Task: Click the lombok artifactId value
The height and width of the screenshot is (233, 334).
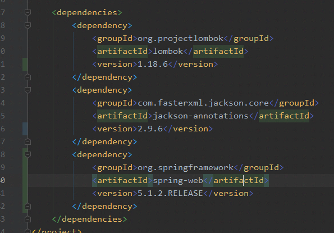Action: 168,51
